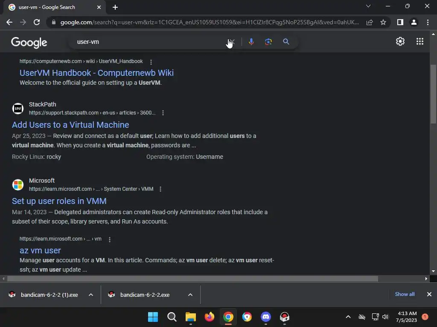The width and height of the screenshot is (437, 327).
Task: Reload the current page
Action: [x=37, y=22]
